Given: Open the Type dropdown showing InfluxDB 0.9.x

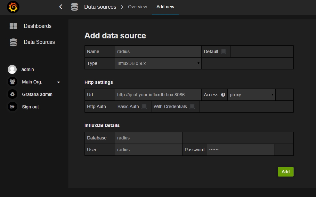Looking at the screenshot, I should [x=158, y=63].
